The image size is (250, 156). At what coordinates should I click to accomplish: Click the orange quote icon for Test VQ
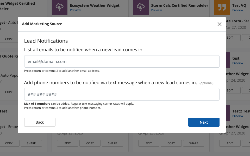(222, 7)
